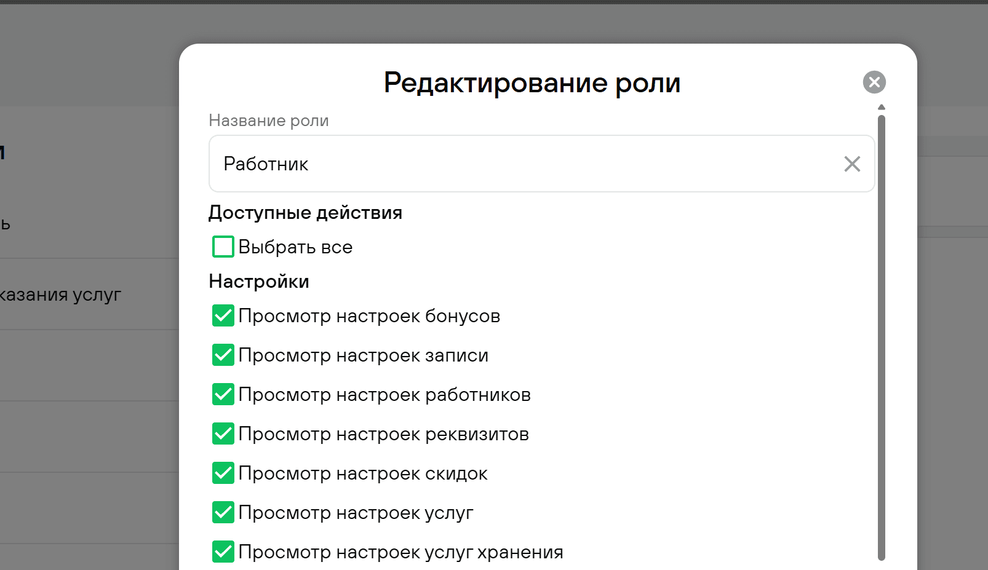Click the green checkmark beside "Просмотр настроек бонусов"
988x570 pixels.
click(223, 315)
